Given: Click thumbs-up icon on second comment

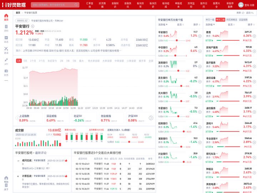Looking at the screenshot, I should click(66, 176).
